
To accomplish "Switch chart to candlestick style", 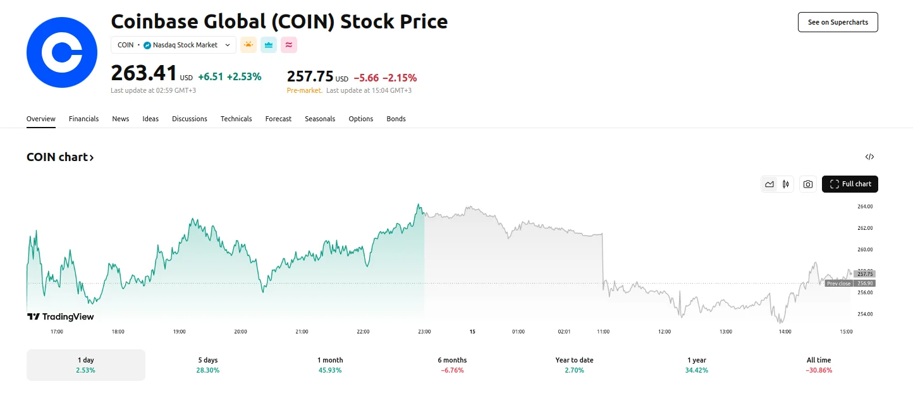I will (x=786, y=184).
